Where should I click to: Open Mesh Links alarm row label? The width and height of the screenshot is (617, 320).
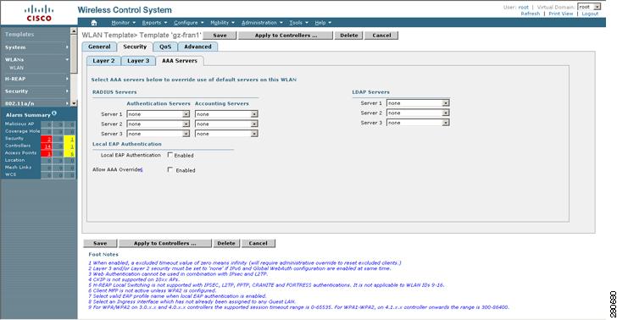coord(18,167)
